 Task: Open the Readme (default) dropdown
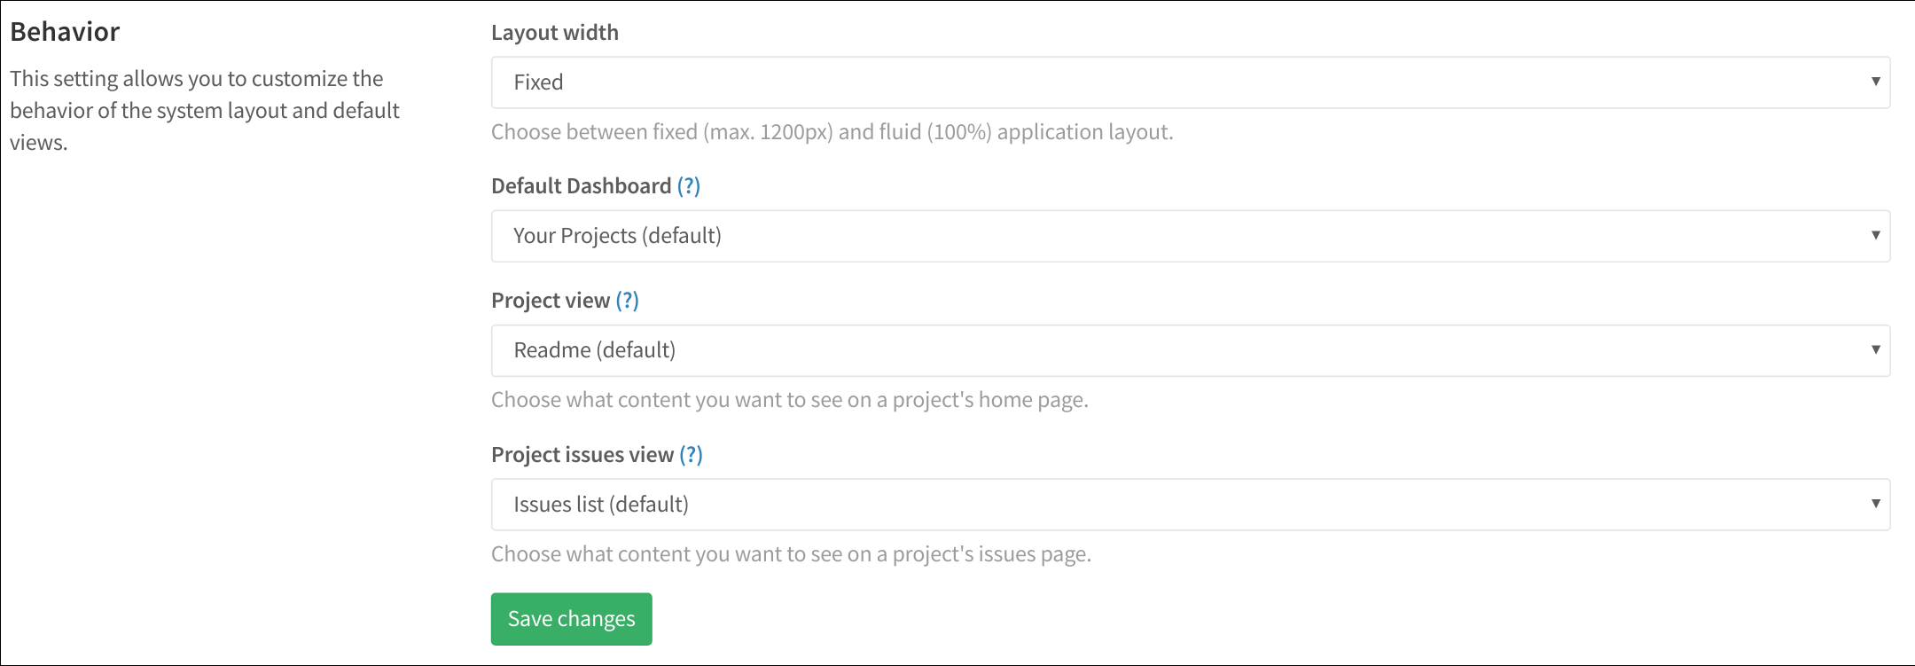tap(1188, 350)
